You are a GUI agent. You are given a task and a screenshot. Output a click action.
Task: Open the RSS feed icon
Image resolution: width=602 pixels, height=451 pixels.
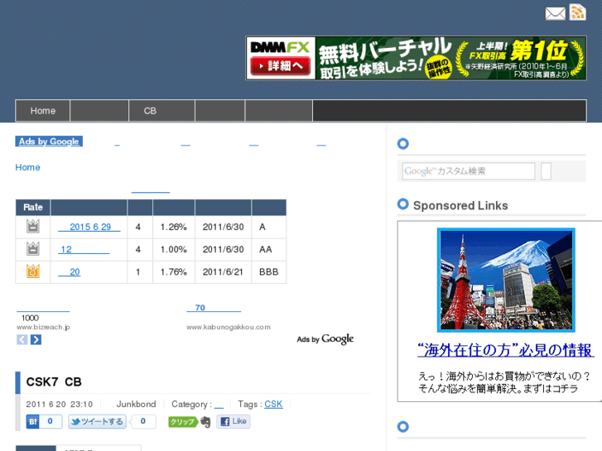point(577,12)
